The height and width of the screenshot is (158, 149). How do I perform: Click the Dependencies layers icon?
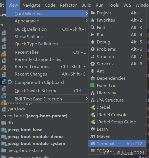[93, 78]
